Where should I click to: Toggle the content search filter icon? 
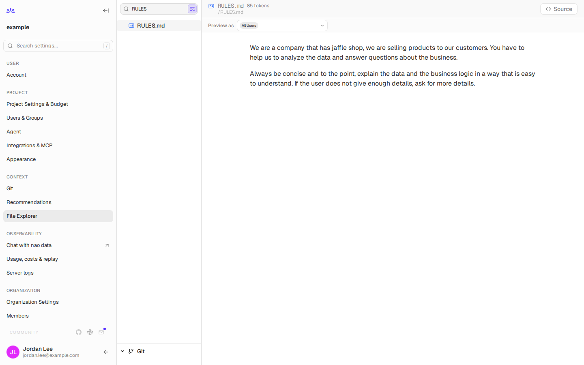192,9
